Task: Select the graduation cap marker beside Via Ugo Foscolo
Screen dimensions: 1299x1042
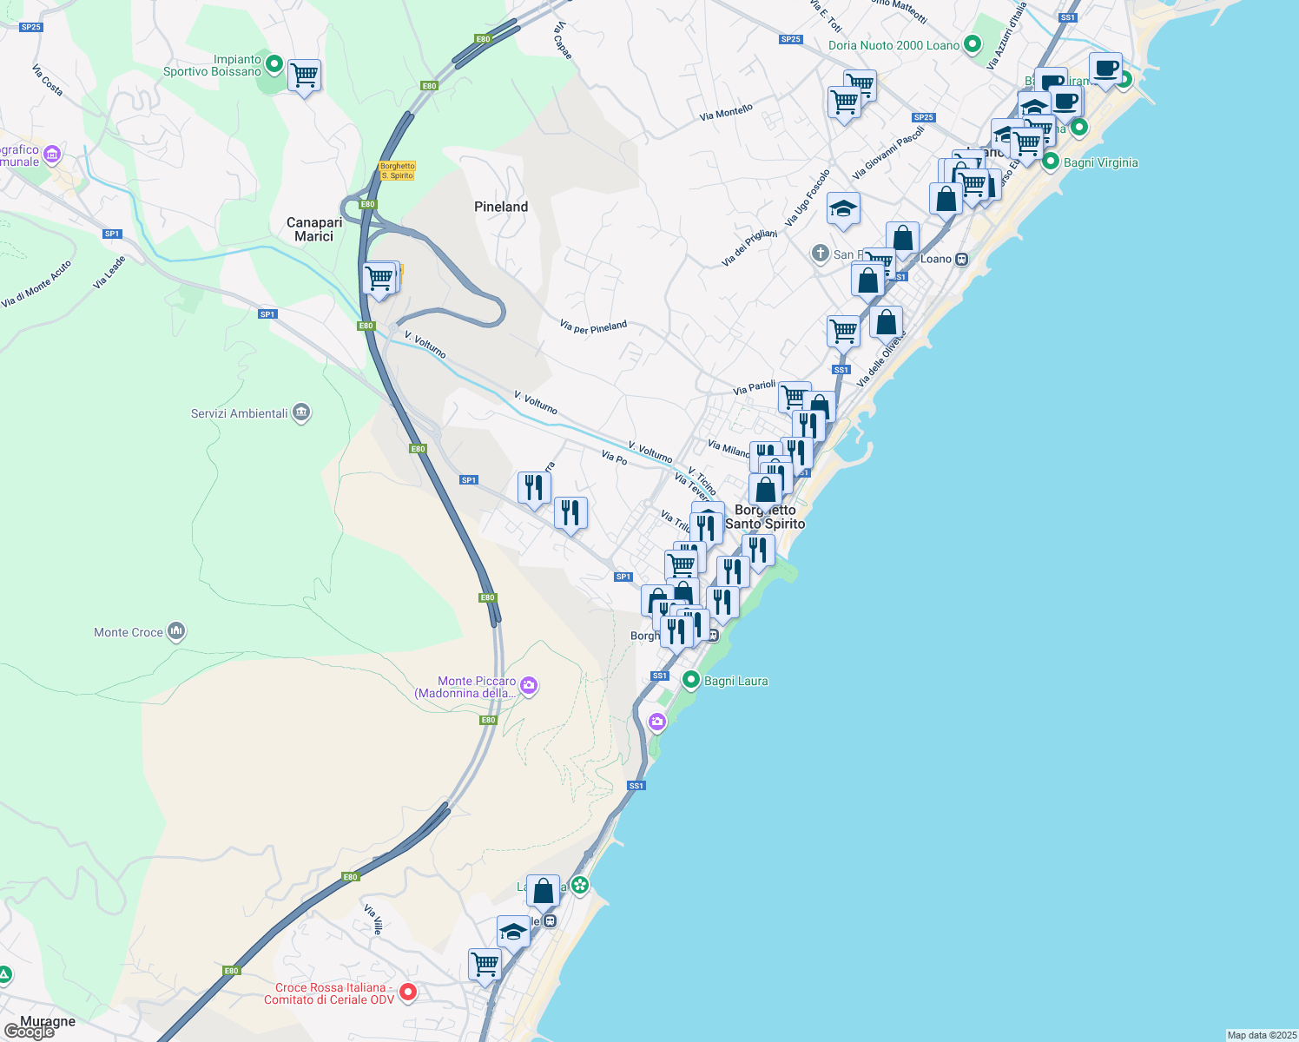Action: (x=843, y=209)
